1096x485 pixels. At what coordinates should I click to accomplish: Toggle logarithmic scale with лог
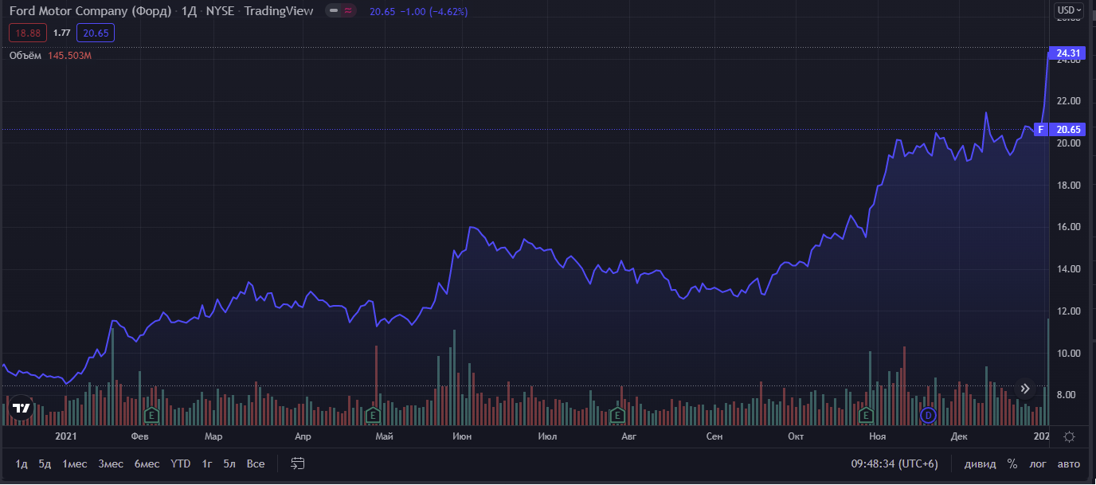[x=1038, y=463]
